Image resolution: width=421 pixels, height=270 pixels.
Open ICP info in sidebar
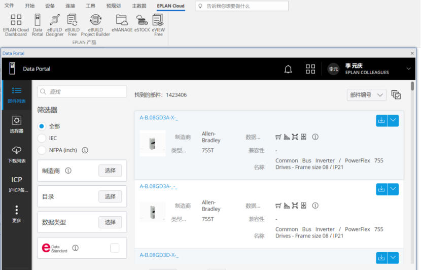pos(17,184)
